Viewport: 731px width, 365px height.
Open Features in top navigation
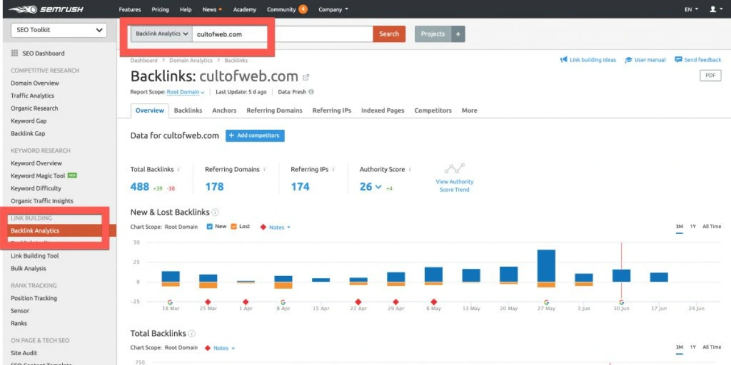pos(130,9)
